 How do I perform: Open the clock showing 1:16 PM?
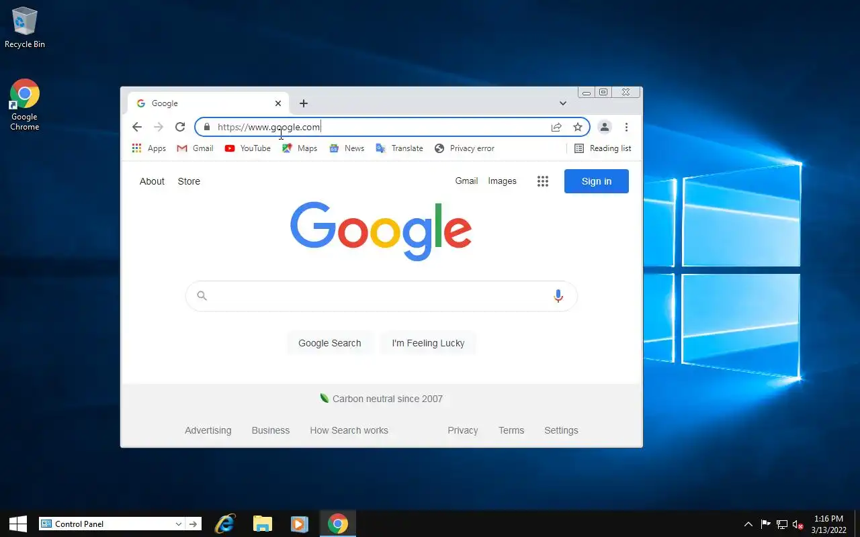pos(828,524)
